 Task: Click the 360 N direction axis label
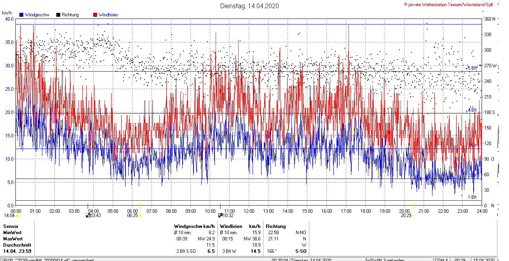(490, 19)
